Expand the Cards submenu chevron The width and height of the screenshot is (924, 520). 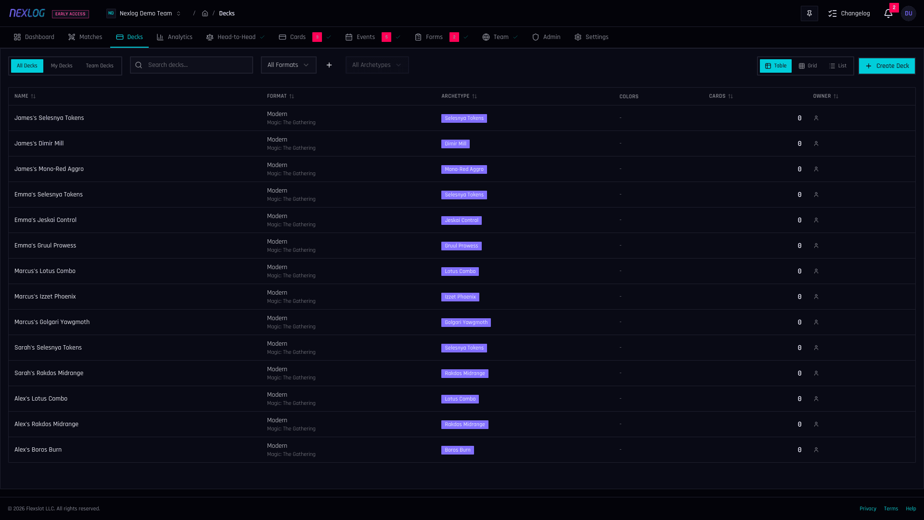click(x=329, y=37)
